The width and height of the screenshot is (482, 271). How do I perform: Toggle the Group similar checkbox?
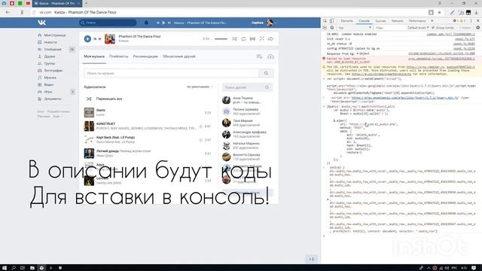[433, 28]
